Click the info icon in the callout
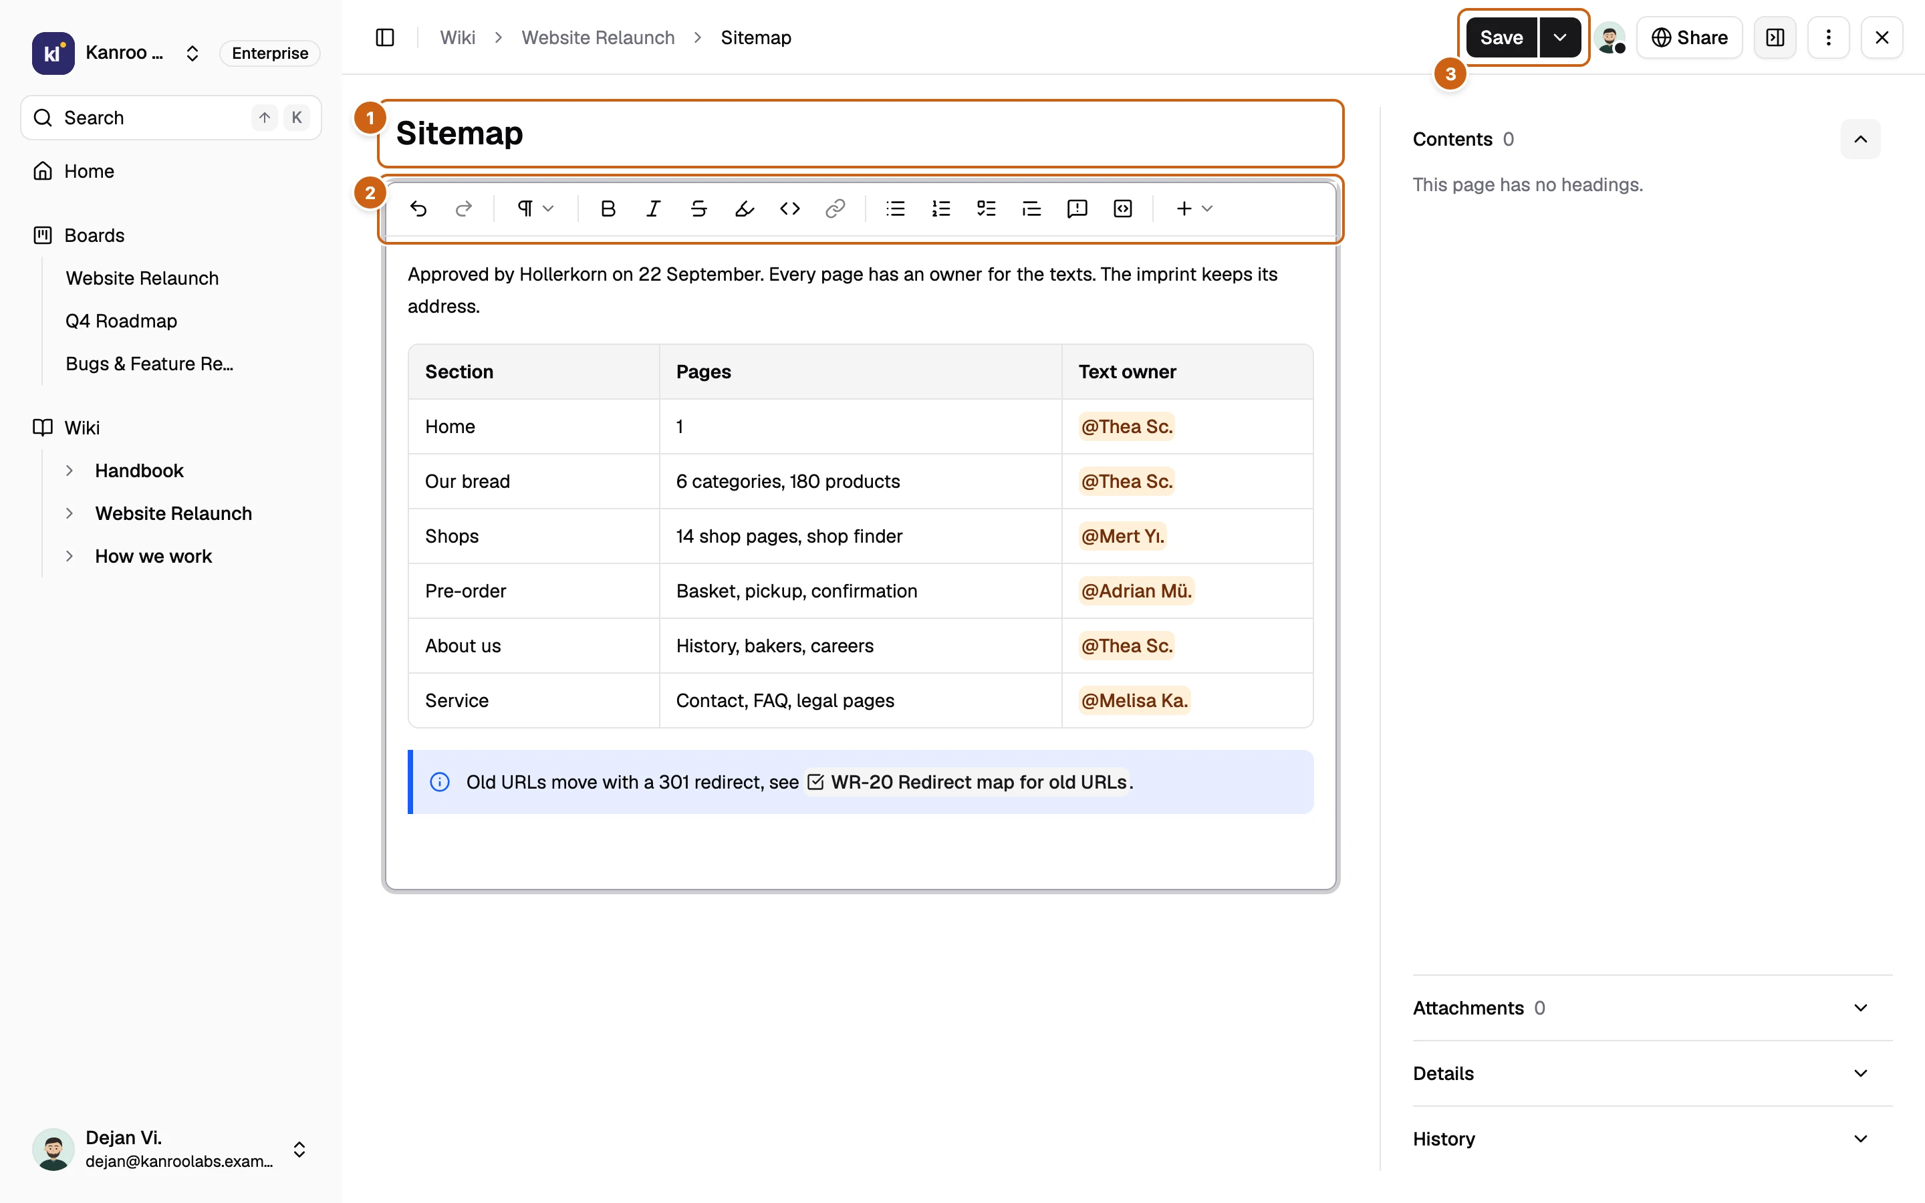This screenshot has width=1925, height=1203. pyautogui.click(x=440, y=782)
